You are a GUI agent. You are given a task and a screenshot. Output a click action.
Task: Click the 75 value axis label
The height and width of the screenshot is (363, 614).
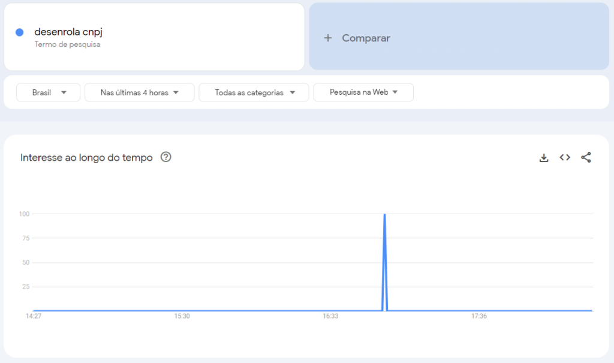click(x=26, y=238)
